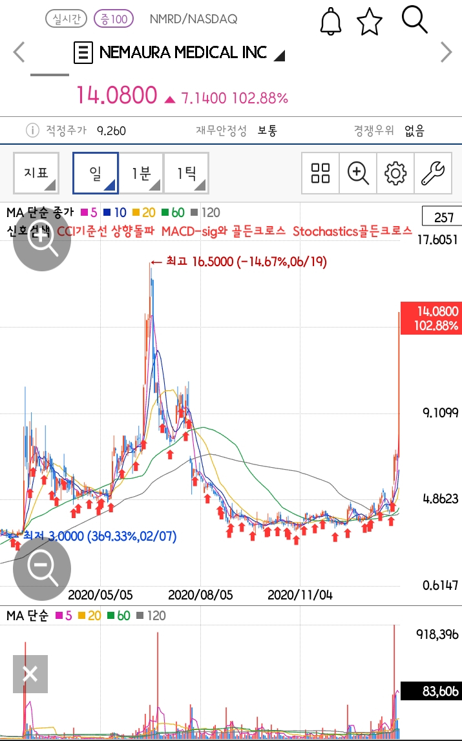This screenshot has height=741, width=462.
Task: Tap 경쟁우위 없음 rating
Action: (x=389, y=130)
